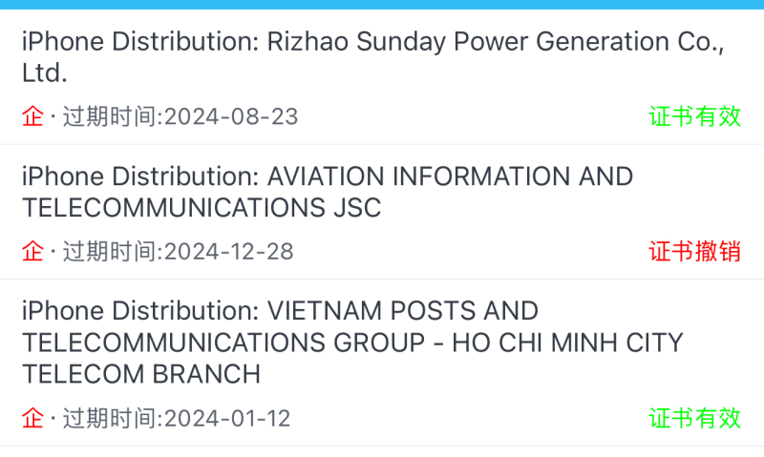The image size is (764, 457).
Task: Select expiry date 过期时间:2024-08-23
Action: pos(180,116)
